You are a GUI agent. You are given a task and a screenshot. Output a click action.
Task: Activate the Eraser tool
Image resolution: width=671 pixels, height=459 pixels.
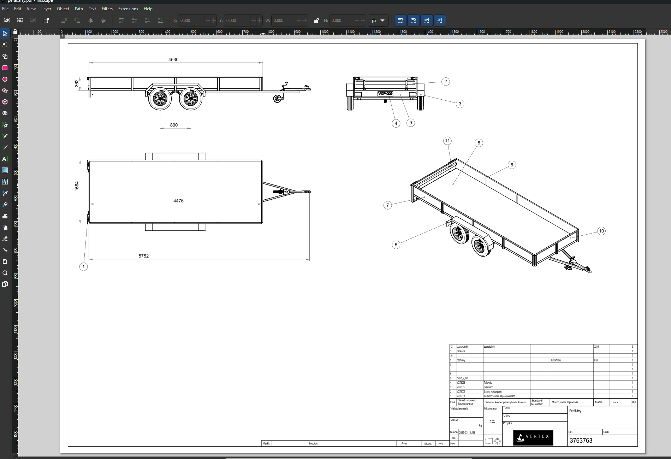click(5, 239)
